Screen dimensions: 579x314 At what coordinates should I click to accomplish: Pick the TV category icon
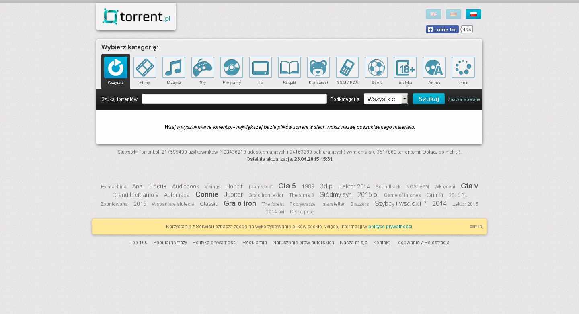tap(261, 67)
